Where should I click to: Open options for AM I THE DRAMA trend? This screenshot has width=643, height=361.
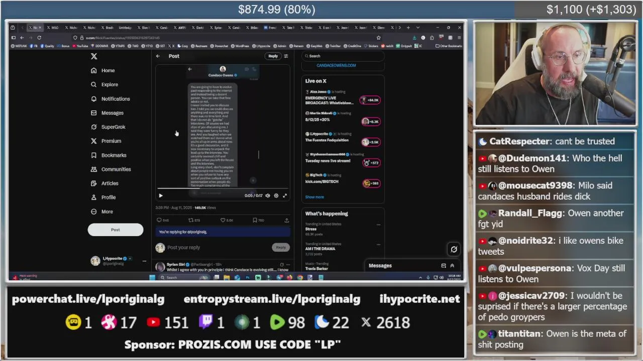378,245
